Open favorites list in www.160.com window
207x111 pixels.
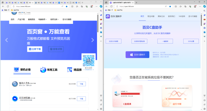point(77,6)
